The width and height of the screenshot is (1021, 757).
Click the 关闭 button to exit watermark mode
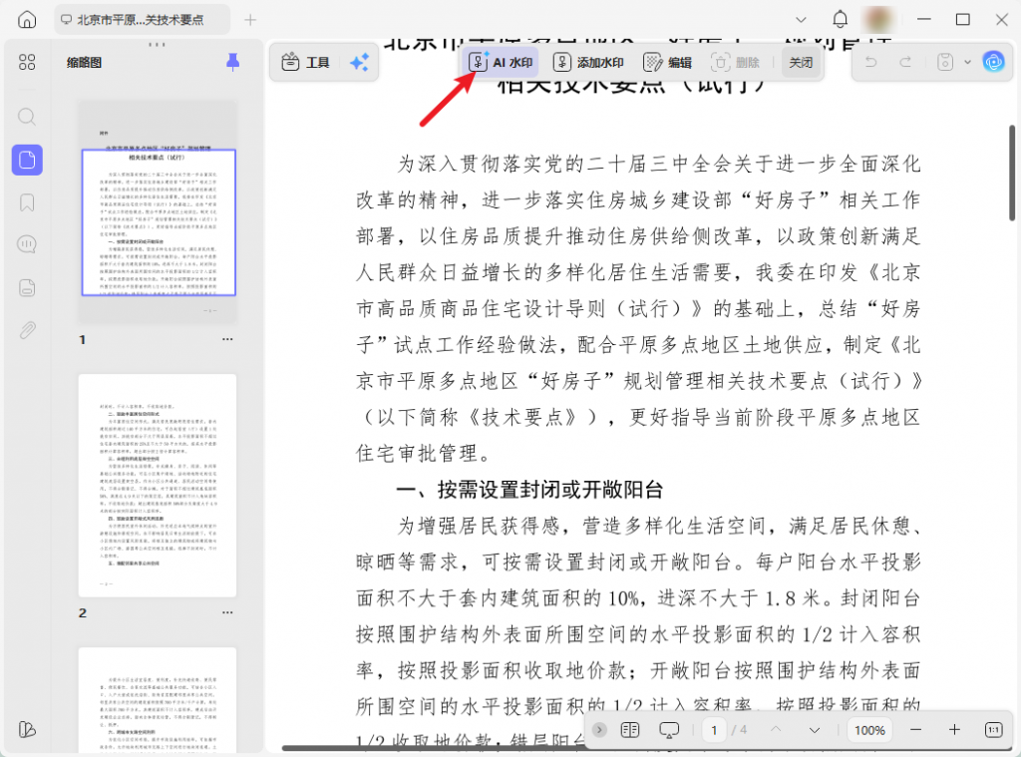(x=801, y=62)
